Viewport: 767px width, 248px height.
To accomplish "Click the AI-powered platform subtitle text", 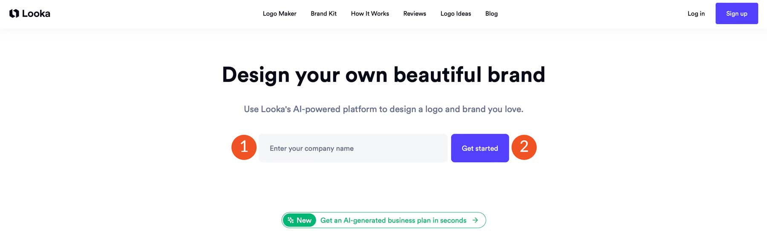I will 383,109.
